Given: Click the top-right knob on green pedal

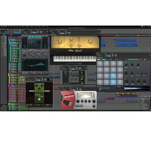Looking at the screenshot, I should (42, 86).
